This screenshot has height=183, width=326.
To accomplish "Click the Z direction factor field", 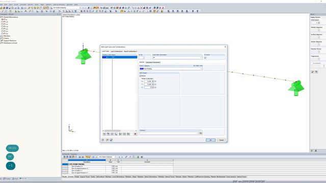I will click(148, 87).
